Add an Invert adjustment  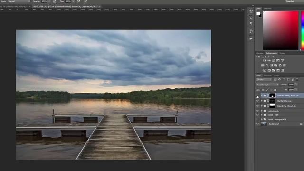tap(265, 70)
